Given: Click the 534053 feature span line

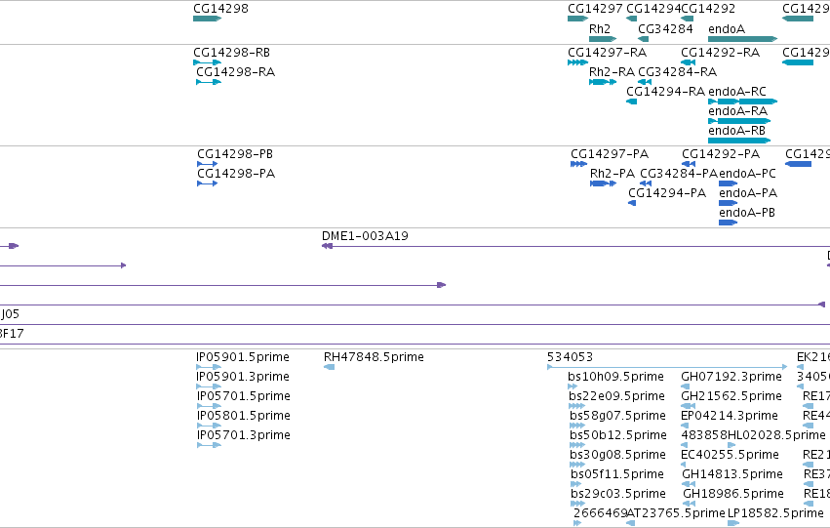Looking at the screenshot, I should tap(667, 367).
